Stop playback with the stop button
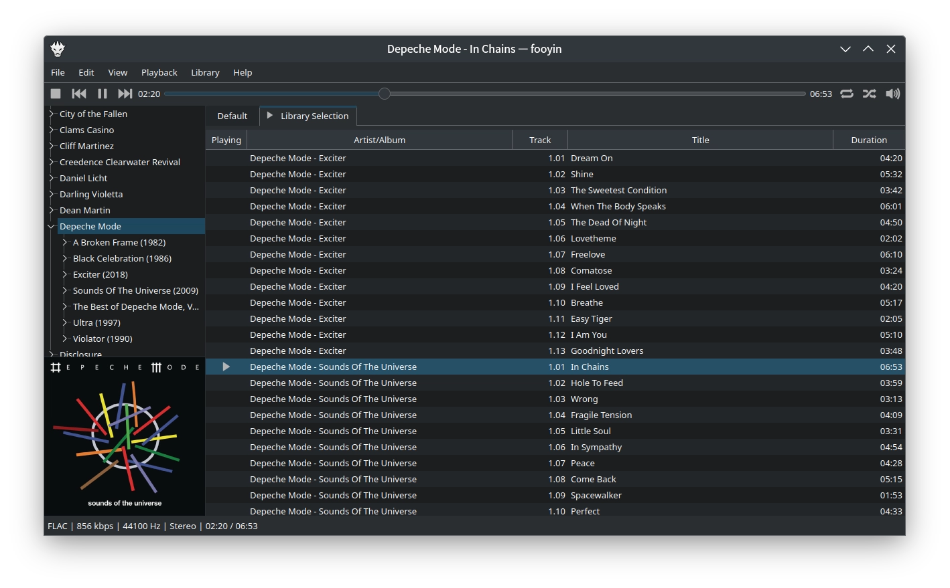Viewport: 950px width, 588px height. [56, 94]
